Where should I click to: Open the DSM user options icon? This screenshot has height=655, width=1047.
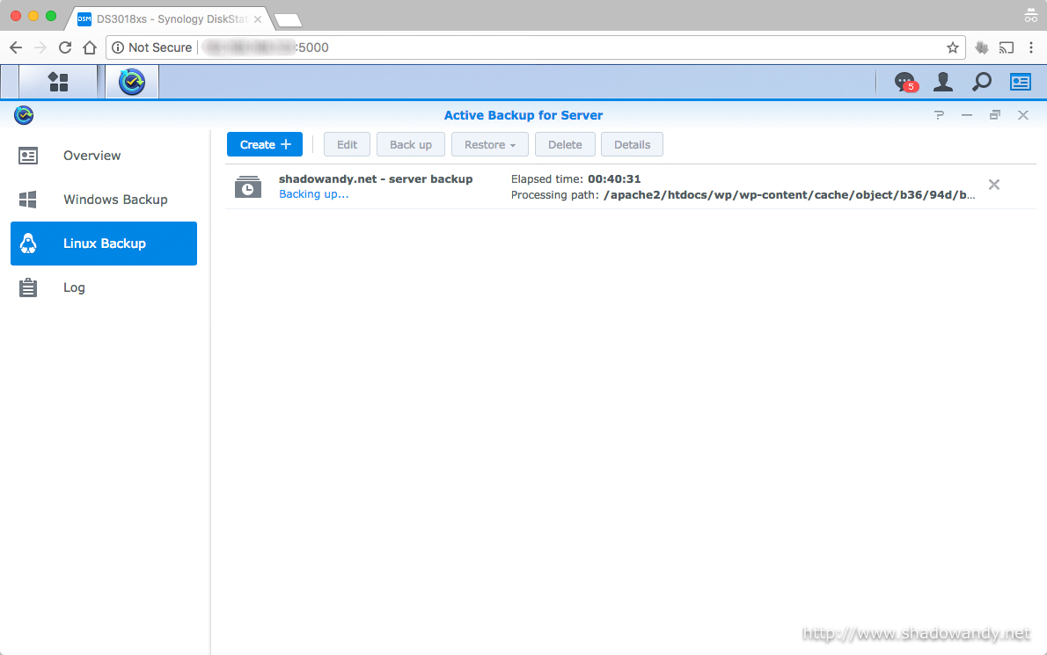pyautogui.click(x=943, y=82)
